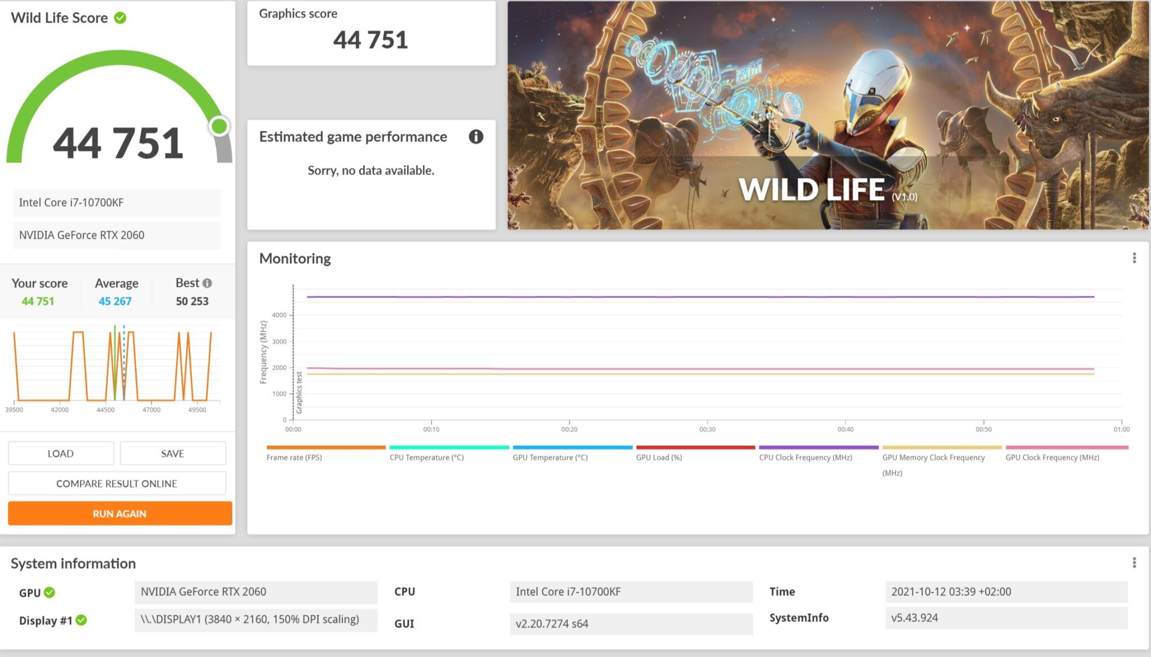Viewport: 1151px width, 657px height.
Task: Click the SystemInfo version v5.43.924
Action: click(1006, 618)
